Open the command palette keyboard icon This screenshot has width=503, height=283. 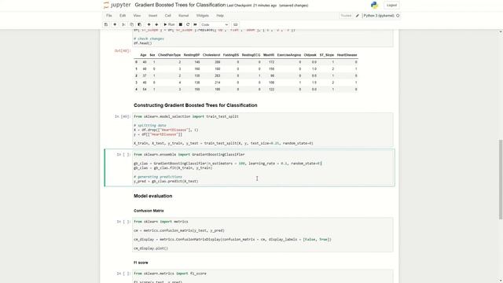236,24
